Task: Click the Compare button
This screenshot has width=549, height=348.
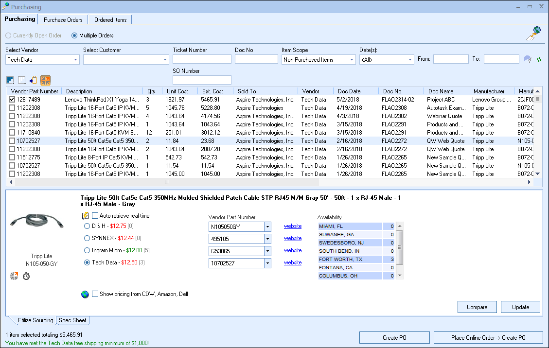Action: tap(477, 307)
